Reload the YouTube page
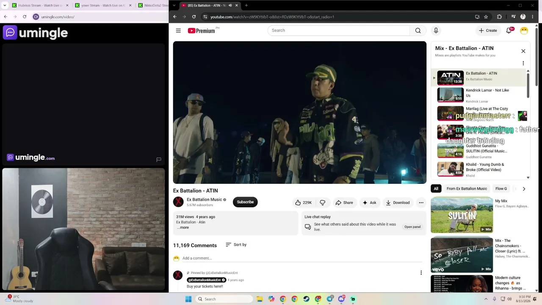This screenshot has height=305, width=542. tap(194, 17)
